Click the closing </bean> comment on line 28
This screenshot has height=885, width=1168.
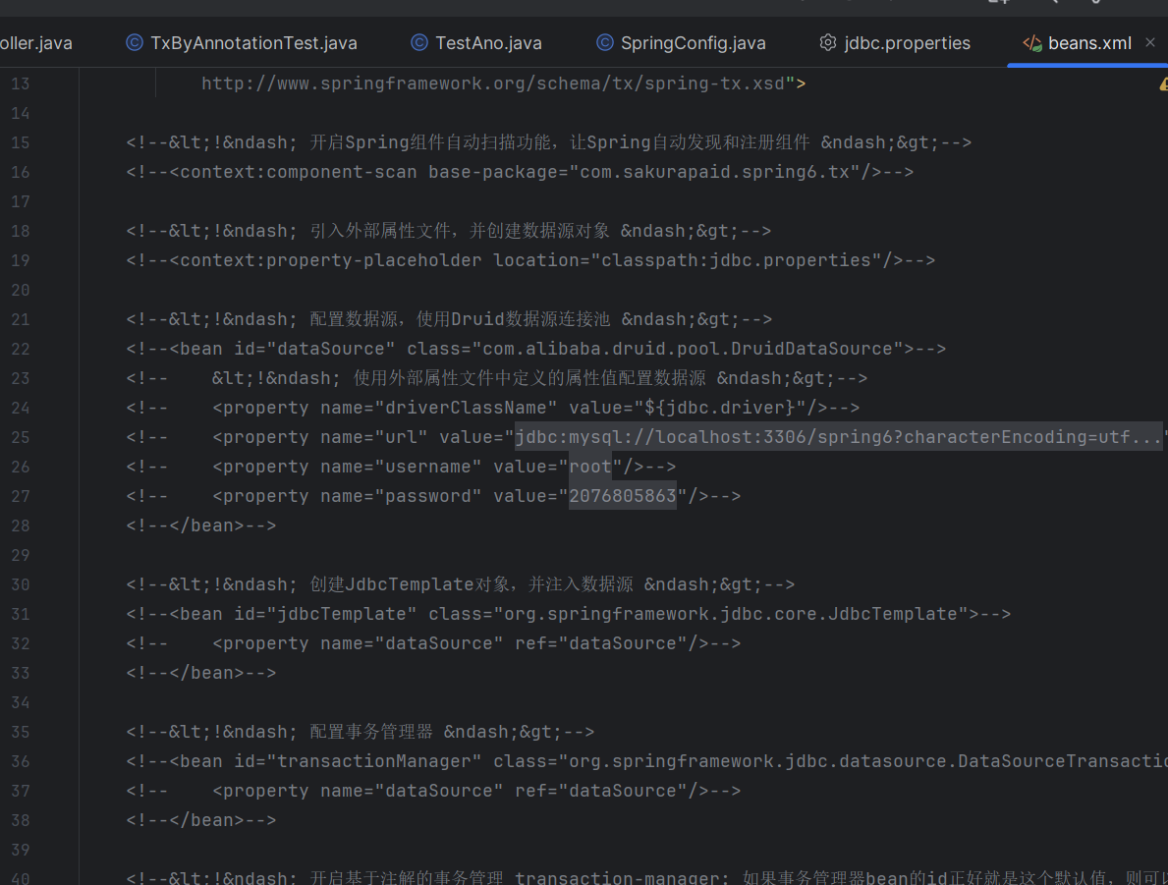pyautogui.click(x=201, y=525)
